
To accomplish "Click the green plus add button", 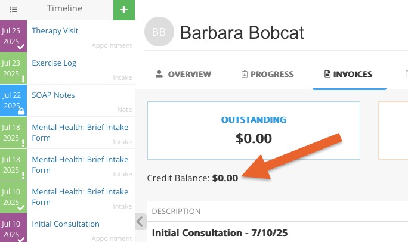I will pyautogui.click(x=124, y=10).
